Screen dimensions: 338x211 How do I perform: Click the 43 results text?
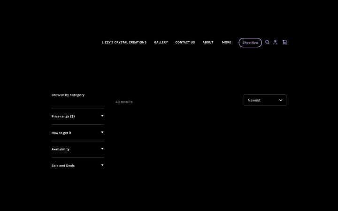point(124,102)
